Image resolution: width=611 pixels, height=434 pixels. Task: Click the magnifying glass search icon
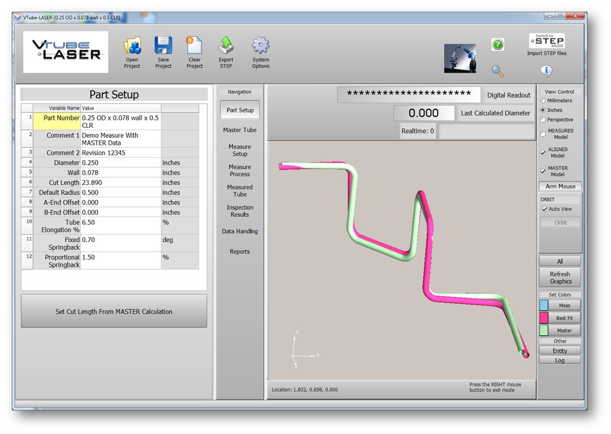pos(497,71)
